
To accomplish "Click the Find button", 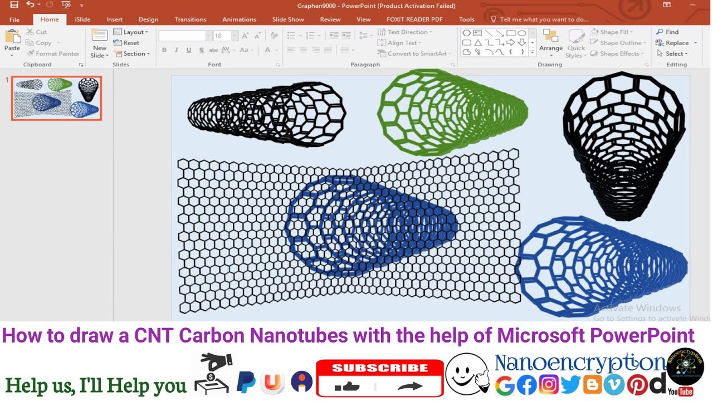I will click(x=667, y=32).
